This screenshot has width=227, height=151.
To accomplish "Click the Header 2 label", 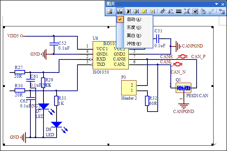I will 129,98.
